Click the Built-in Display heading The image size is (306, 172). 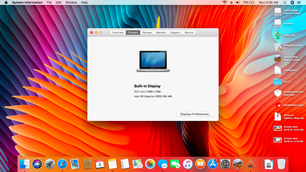coord(147,86)
